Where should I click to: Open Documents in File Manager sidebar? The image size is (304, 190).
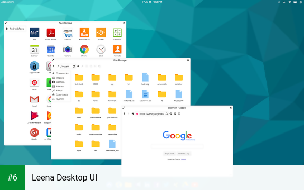coord(60,73)
